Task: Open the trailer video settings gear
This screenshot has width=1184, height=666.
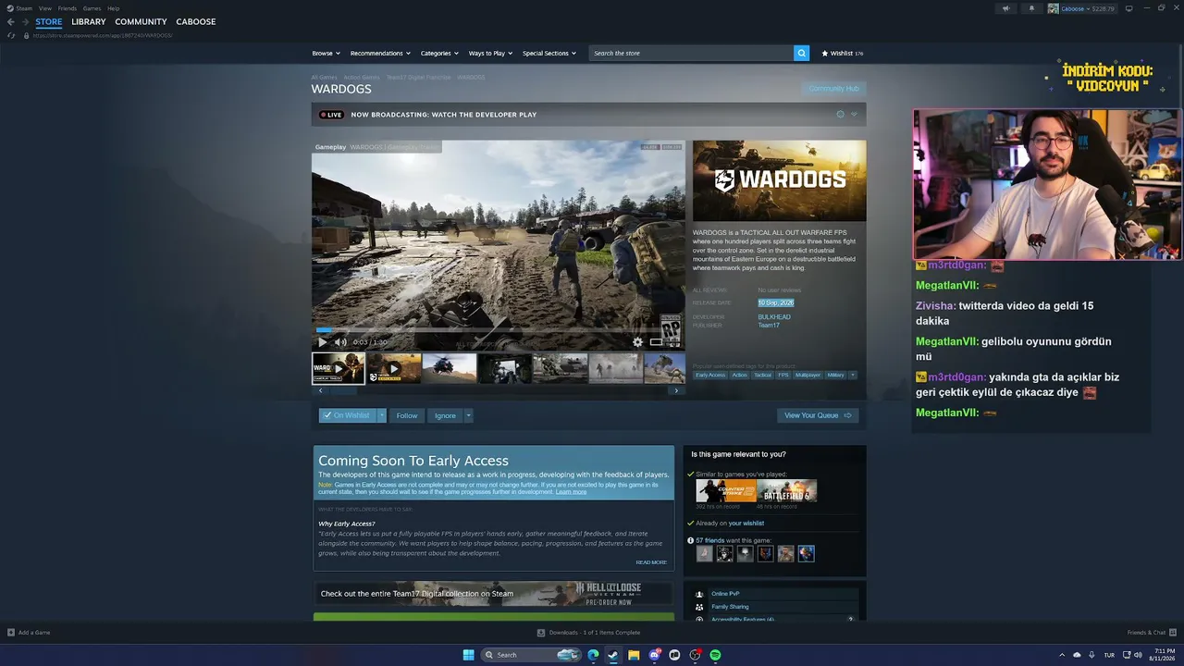Action: [x=637, y=342]
